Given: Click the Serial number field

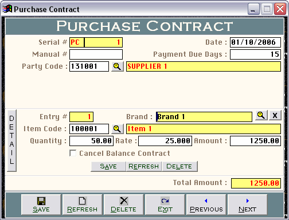Looking at the screenshot, I should [x=103, y=42].
